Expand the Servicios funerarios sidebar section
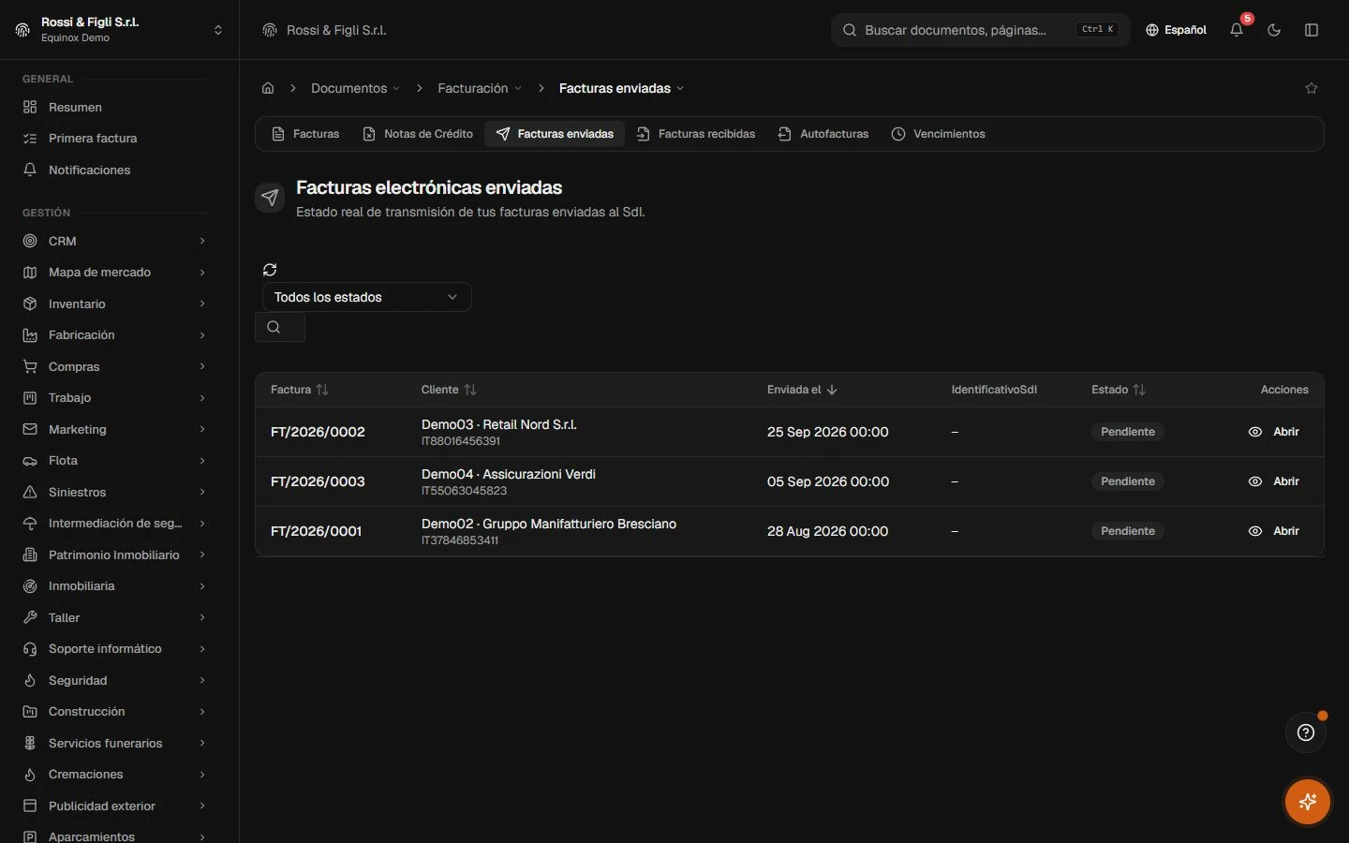 [x=114, y=743]
